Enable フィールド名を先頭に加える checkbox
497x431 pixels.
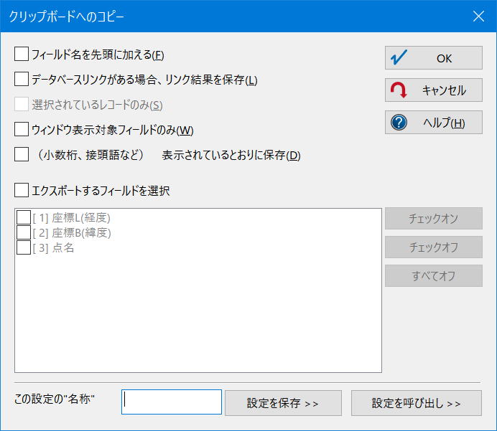pos(22,54)
